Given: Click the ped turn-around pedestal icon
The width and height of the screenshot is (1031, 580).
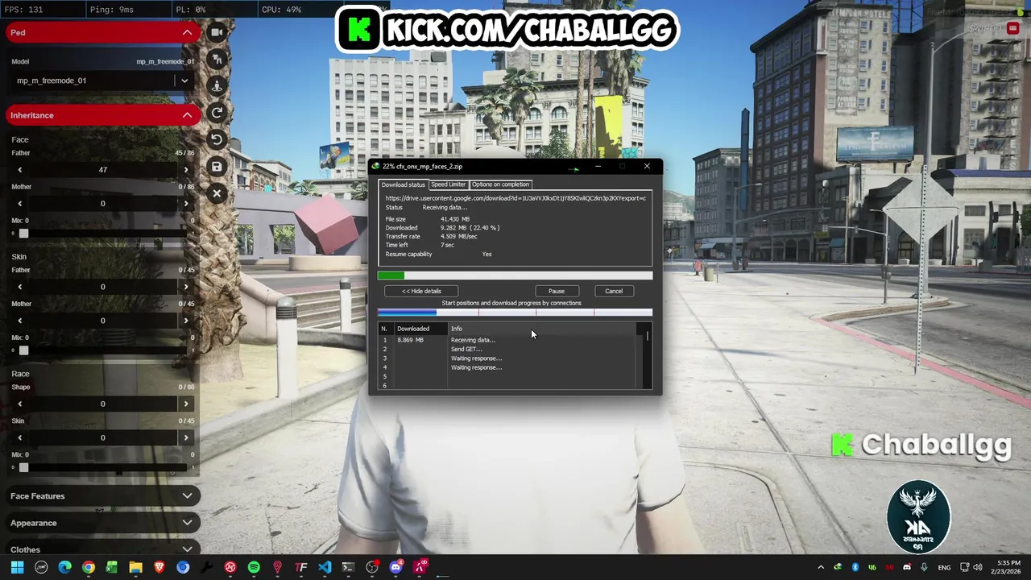Looking at the screenshot, I should [x=217, y=85].
